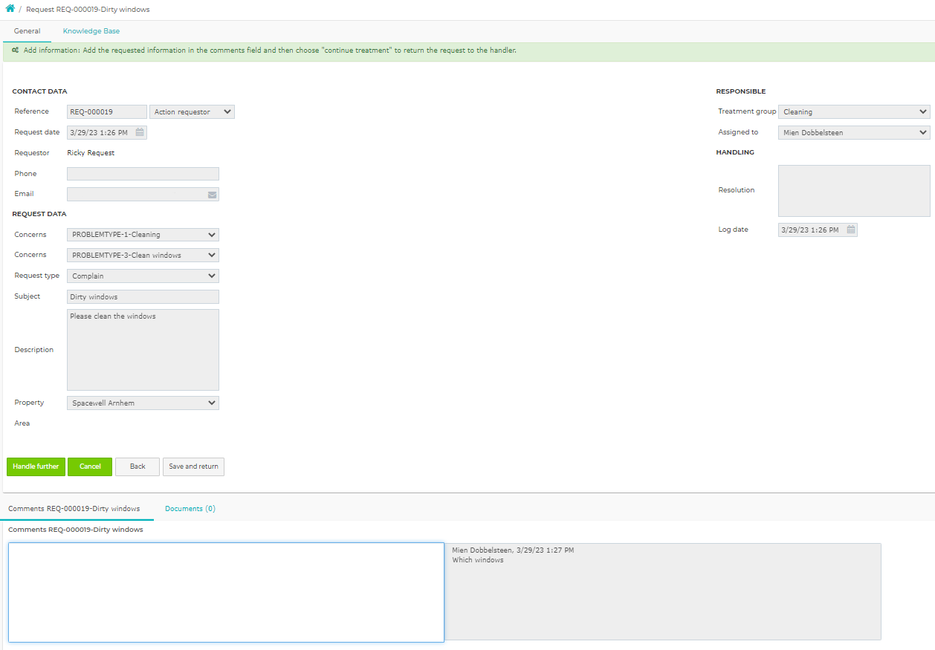Click the Request date field
The width and height of the screenshot is (935, 650).
tap(107, 133)
